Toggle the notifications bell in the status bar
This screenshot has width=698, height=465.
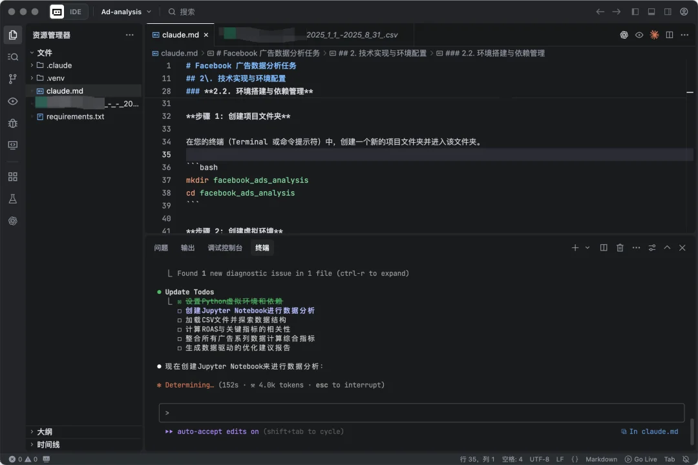[686, 459]
